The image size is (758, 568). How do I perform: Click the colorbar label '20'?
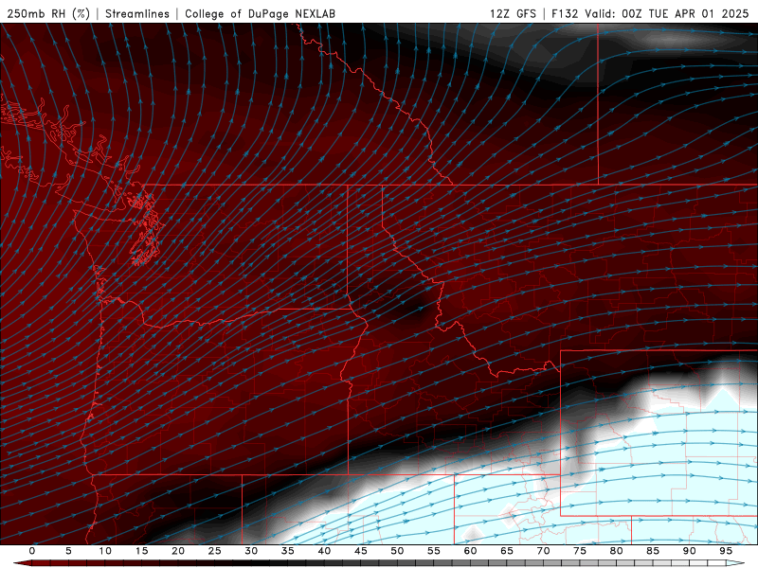tap(178, 551)
